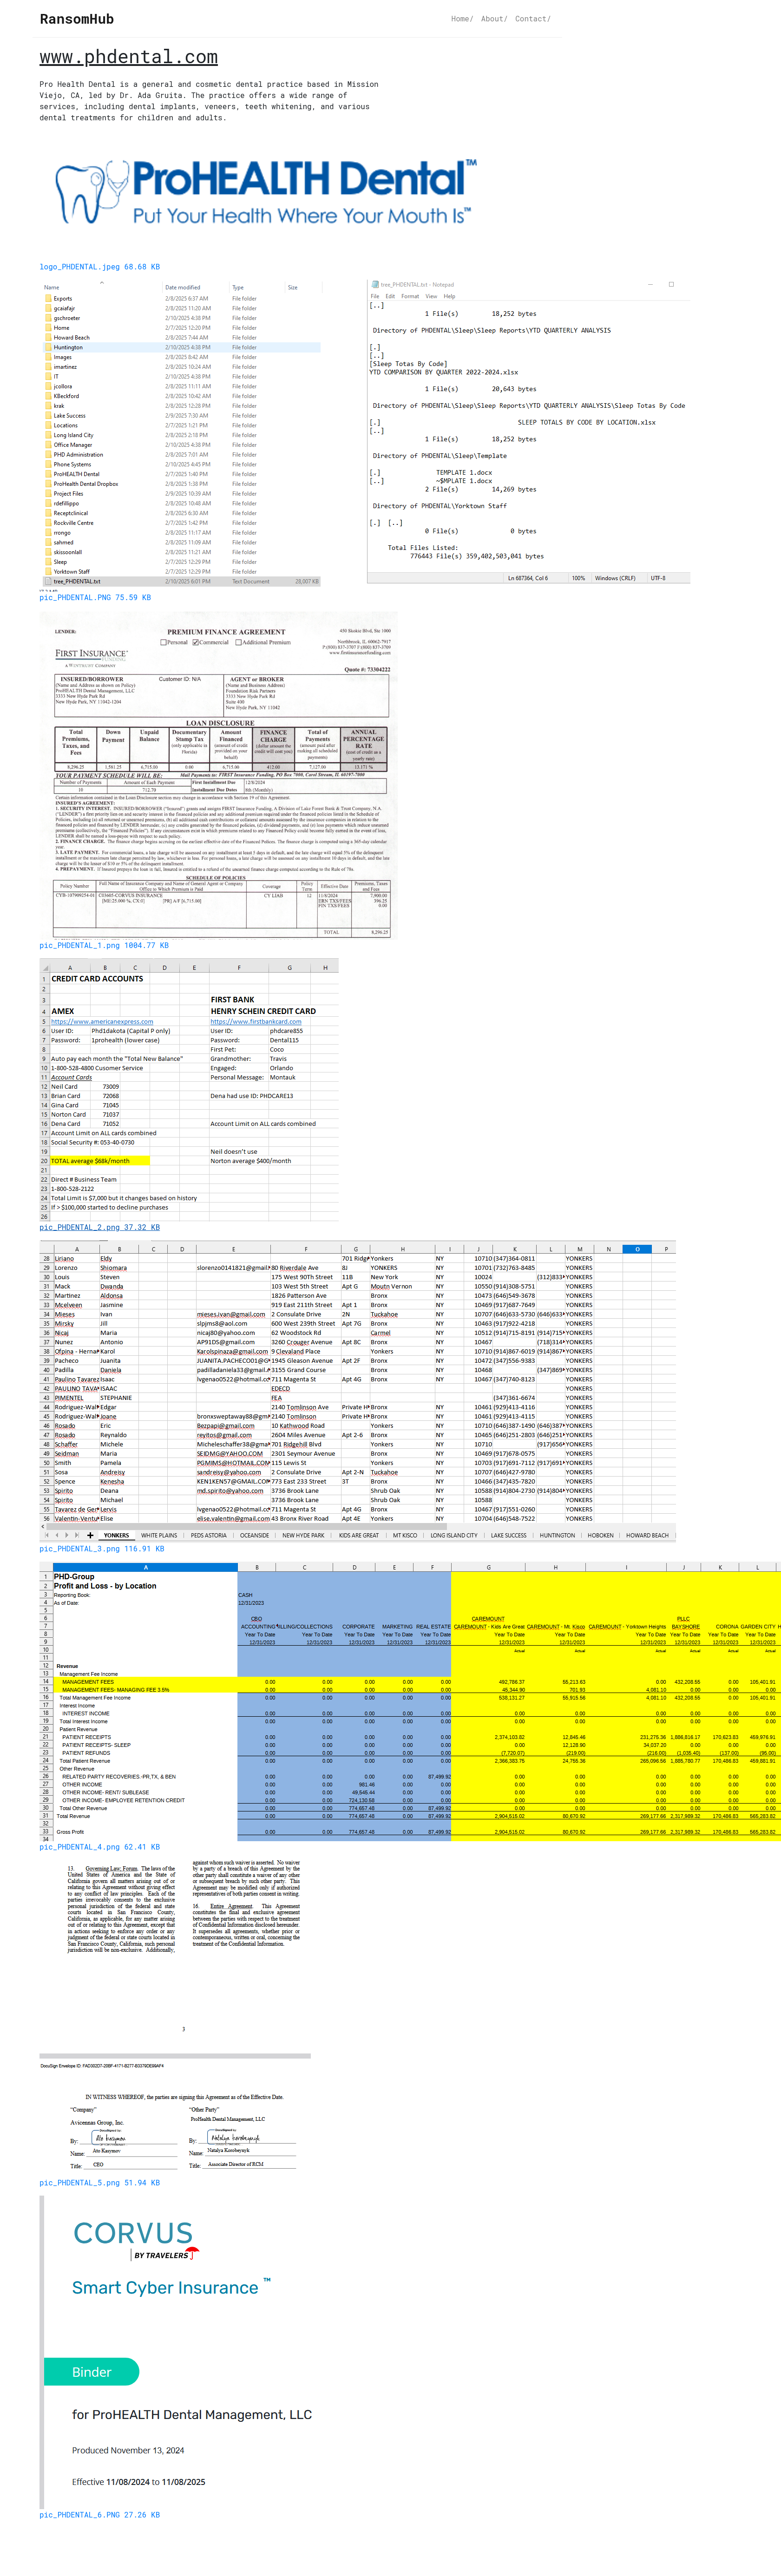Switch to the WHITE PLAINS sheet tab
The height and width of the screenshot is (2576, 781).
(159, 1535)
